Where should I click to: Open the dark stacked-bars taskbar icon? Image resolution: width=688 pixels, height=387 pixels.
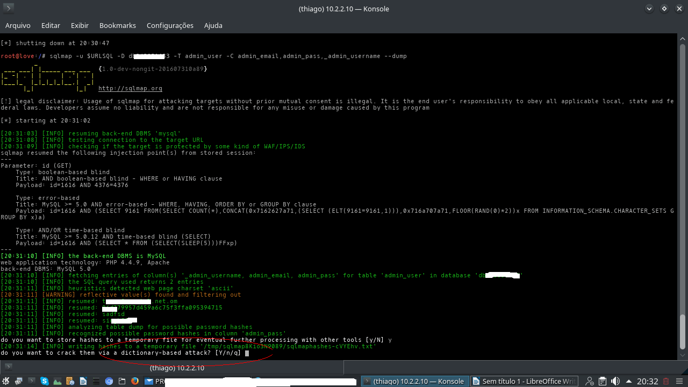pyautogui.click(x=96, y=381)
